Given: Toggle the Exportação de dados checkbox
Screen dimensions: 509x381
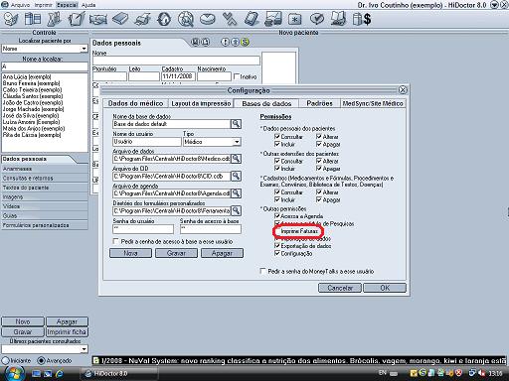Looking at the screenshot, I should [x=277, y=246].
